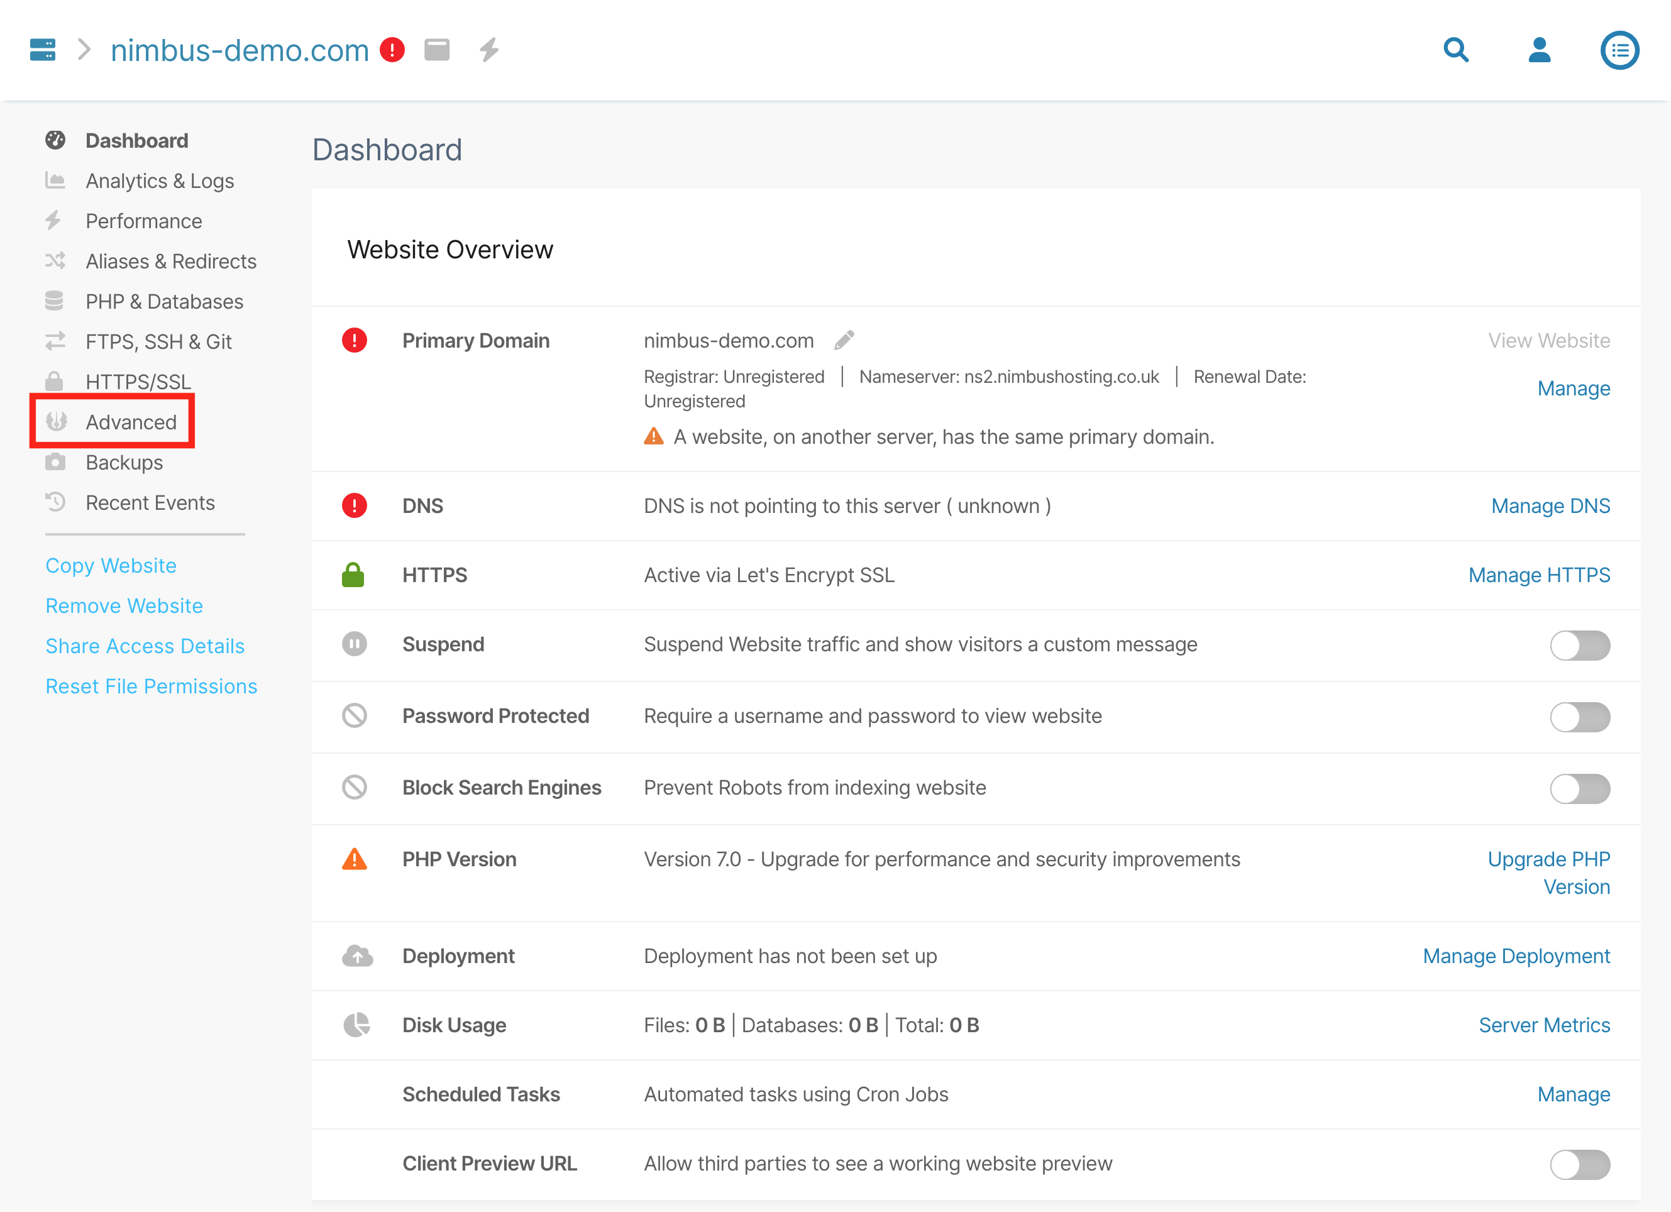Click the red alert icon next to nimbus-demo.com title
Screen dimensions: 1671x1212
coord(393,50)
